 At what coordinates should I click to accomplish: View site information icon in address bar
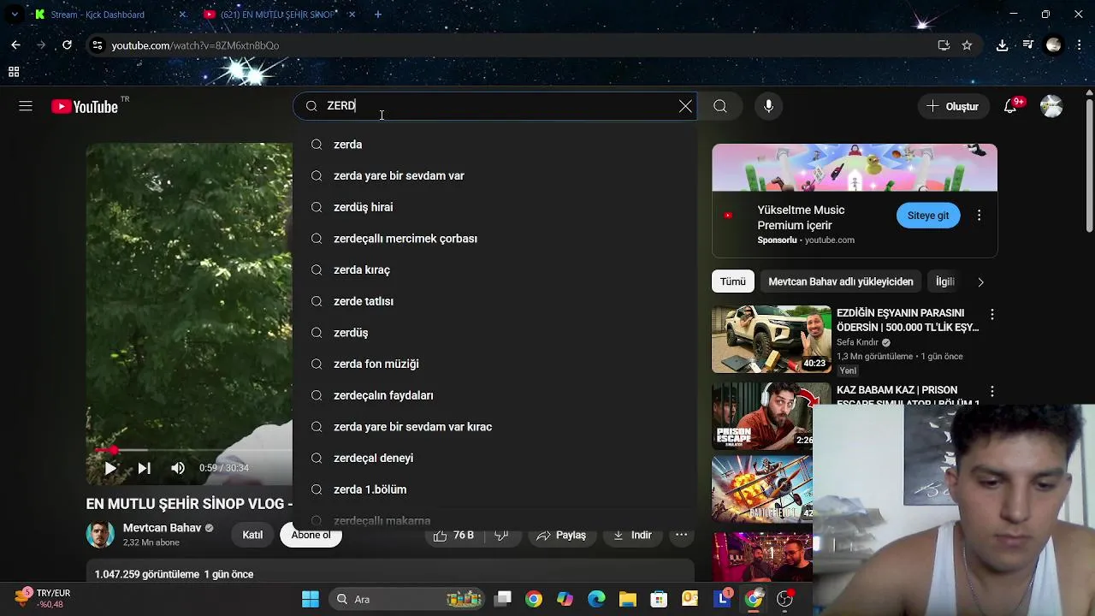98,45
